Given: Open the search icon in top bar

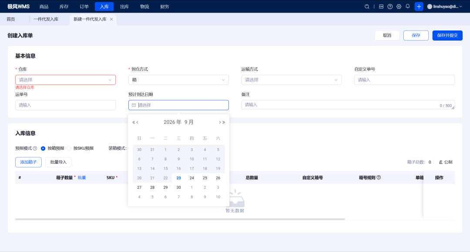Looking at the screenshot, I should coord(366,7).
